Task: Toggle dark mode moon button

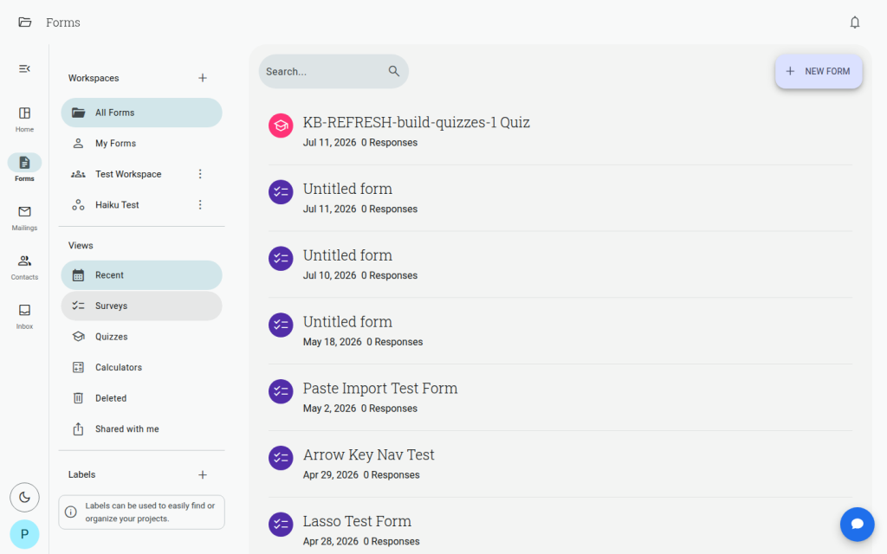Action: click(24, 498)
